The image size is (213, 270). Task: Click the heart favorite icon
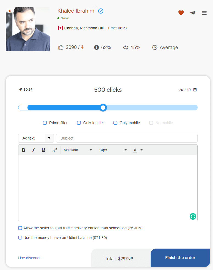tap(181, 13)
